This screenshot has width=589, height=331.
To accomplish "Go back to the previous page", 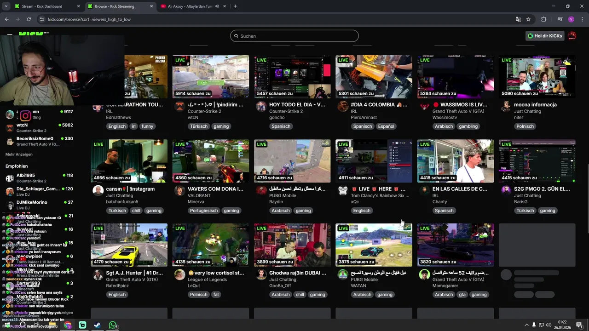I will [6, 19].
